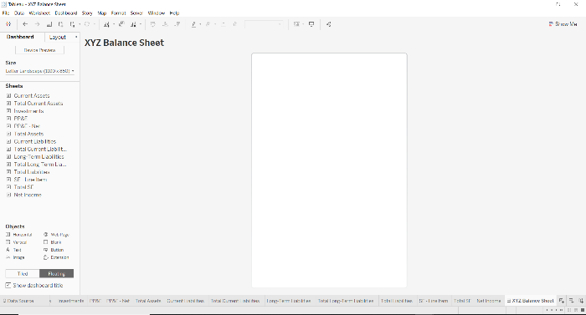Click the Tableau start page logo icon

point(8,24)
